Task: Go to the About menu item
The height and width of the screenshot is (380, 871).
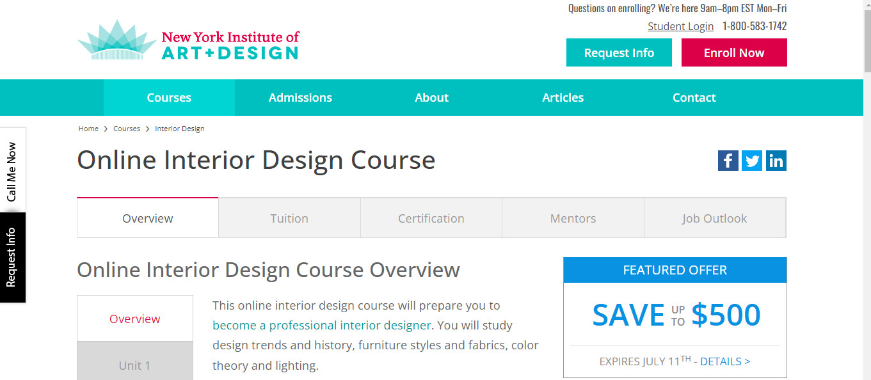Action: pyautogui.click(x=431, y=98)
